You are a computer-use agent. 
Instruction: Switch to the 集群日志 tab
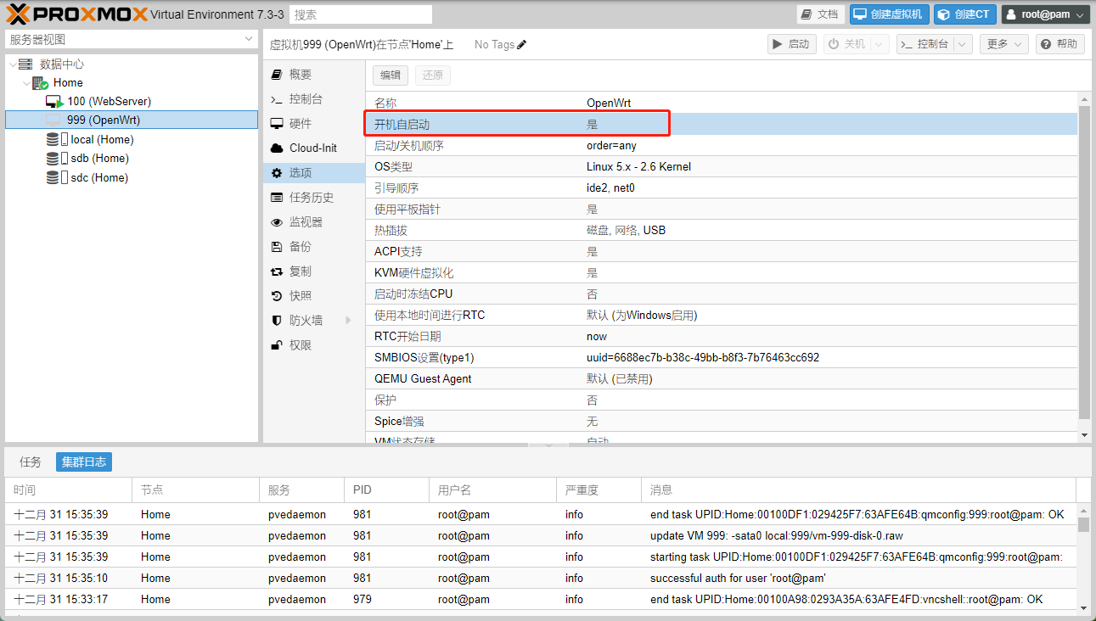[x=84, y=462]
